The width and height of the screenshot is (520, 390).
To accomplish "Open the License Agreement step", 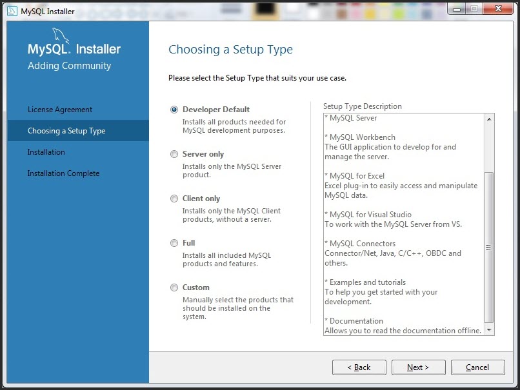I will coord(60,110).
